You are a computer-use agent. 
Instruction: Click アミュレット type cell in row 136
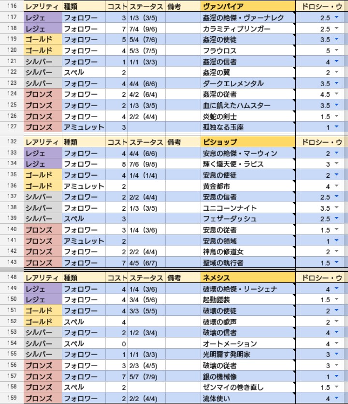click(84, 186)
